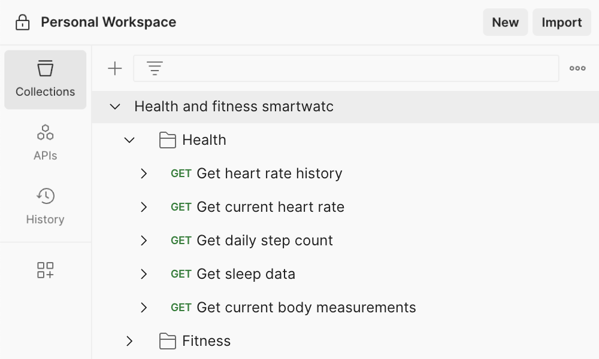The image size is (599, 359).
Task: Click the Health folder icon
Action: click(x=168, y=140)
